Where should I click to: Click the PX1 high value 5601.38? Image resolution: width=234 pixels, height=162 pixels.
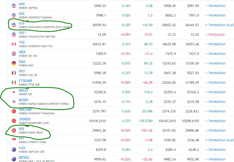pos(170,73)
